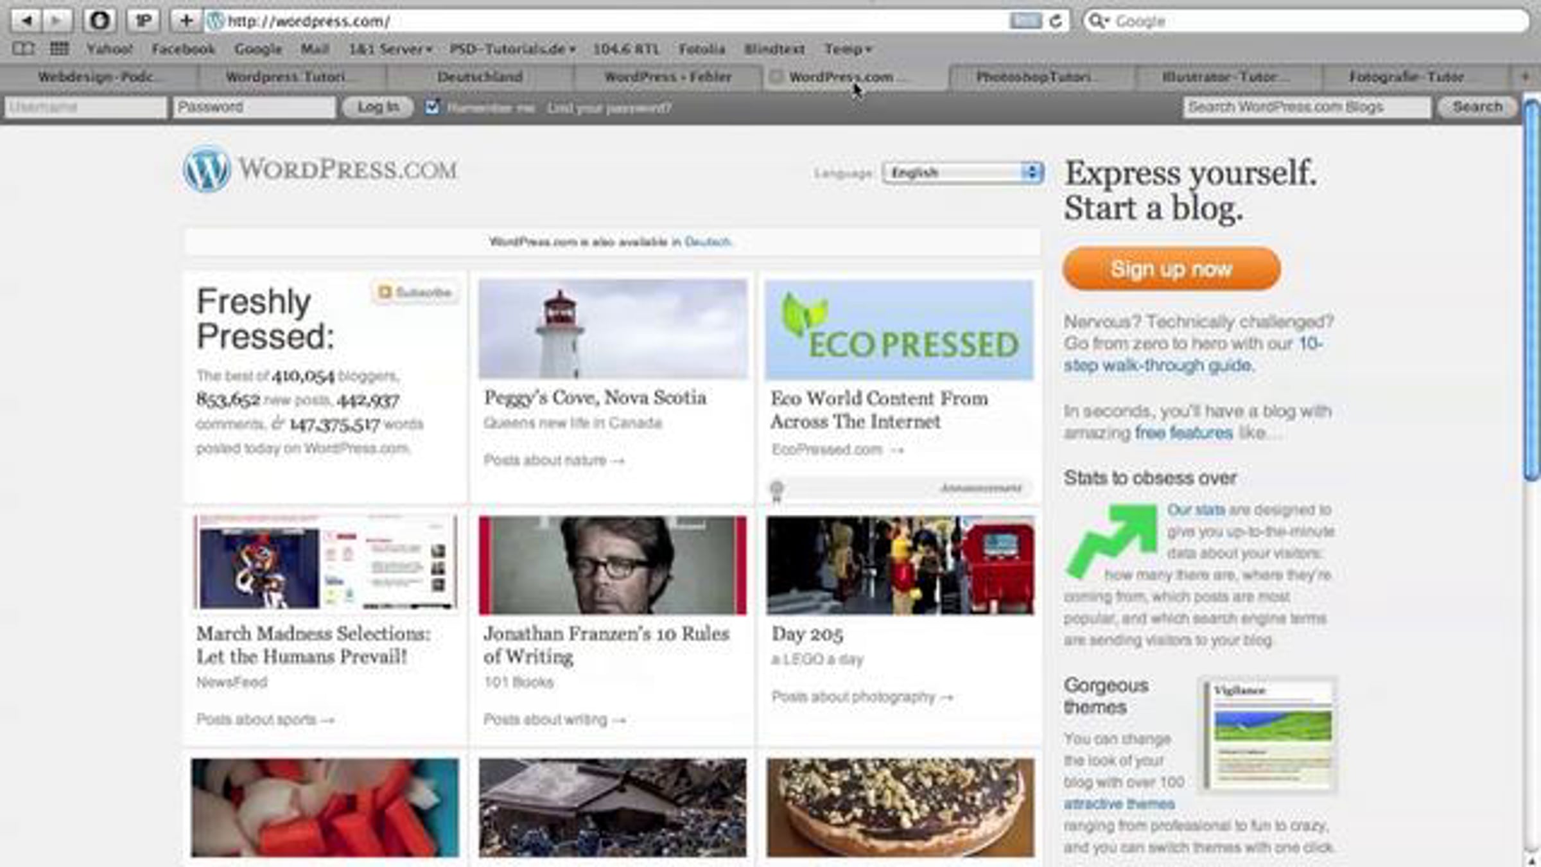This screenshot has height=867, width=1541.
Task: Open the Vigilance theme preview thumbnail
Action: coord(1268,735)
